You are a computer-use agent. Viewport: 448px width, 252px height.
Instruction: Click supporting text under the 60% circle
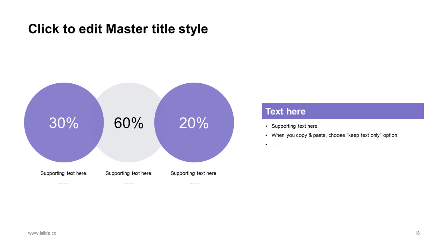[x=129, y=173]
